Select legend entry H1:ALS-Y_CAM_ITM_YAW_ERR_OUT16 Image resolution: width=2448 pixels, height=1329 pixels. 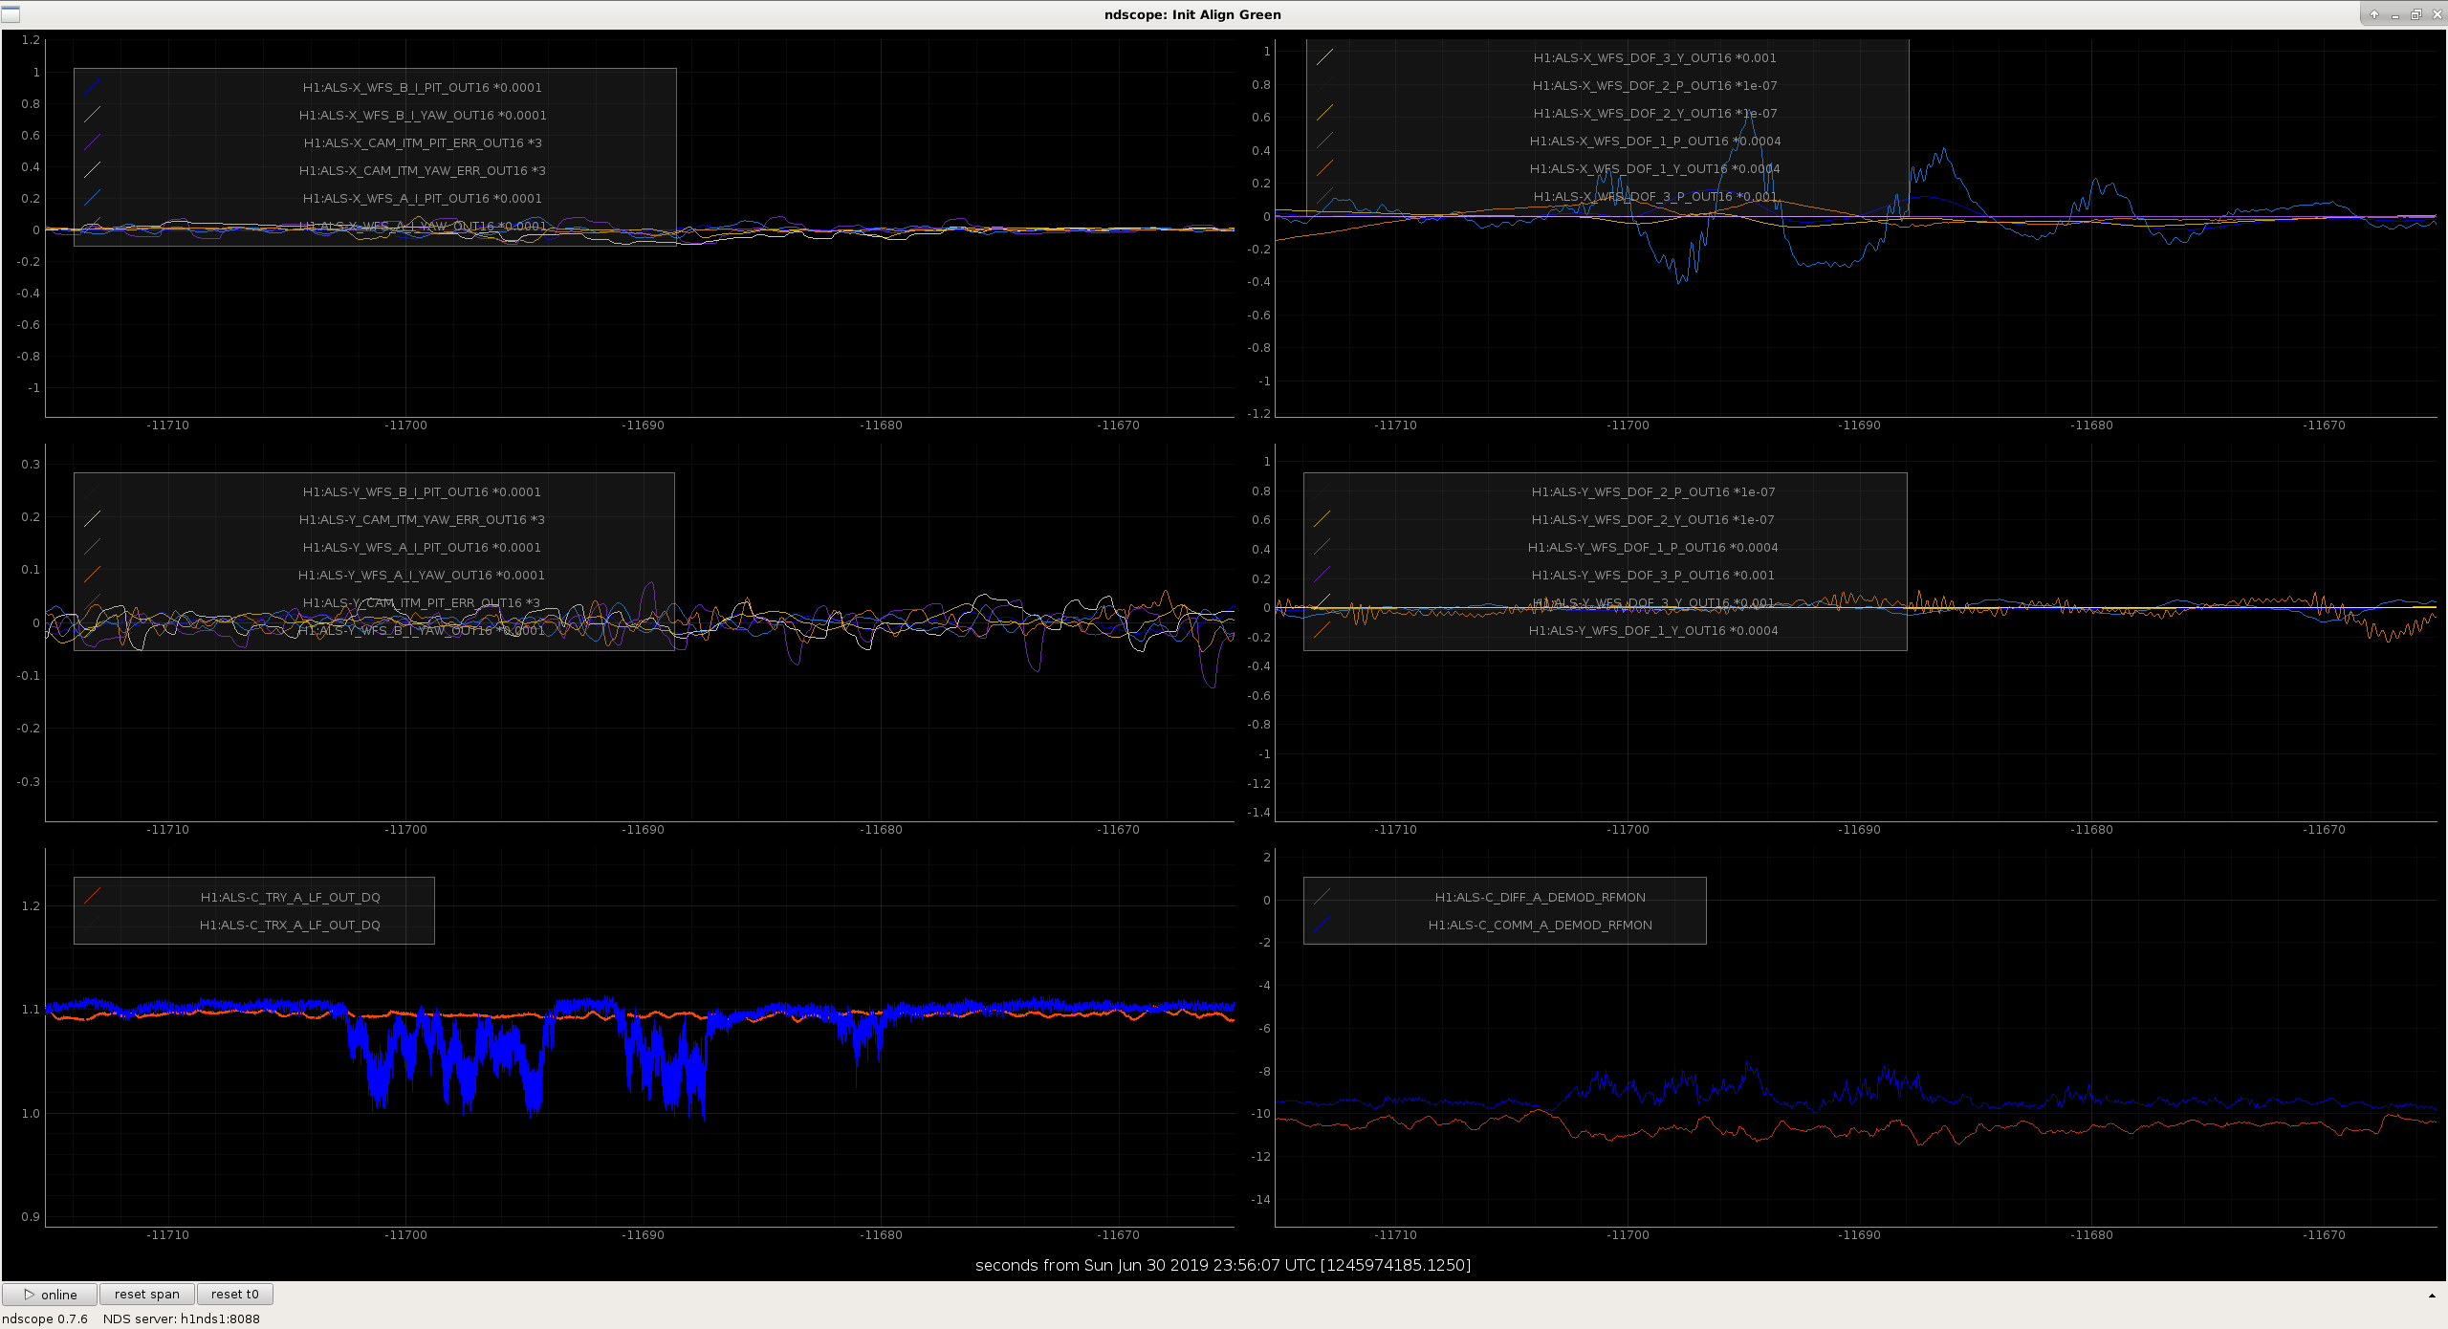click(x=422, y=520)
